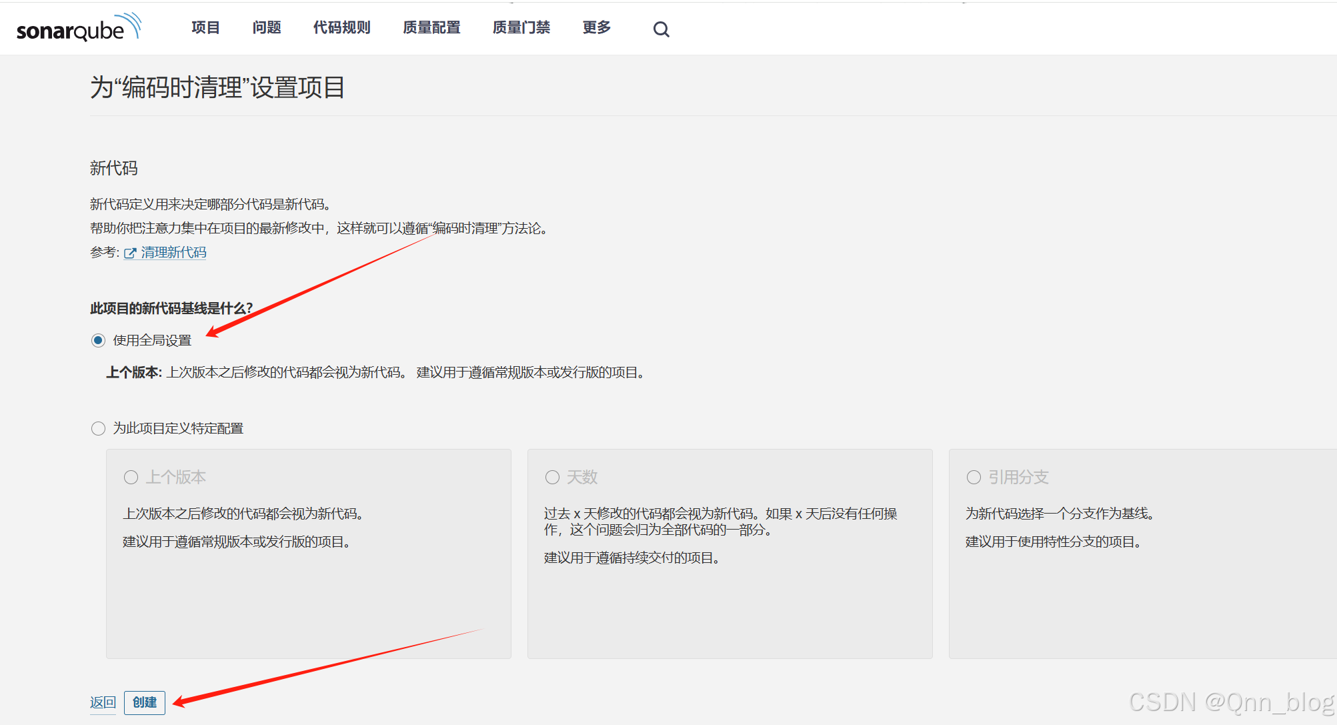Choose the 引用分支 radio option
1337x725 pixels.
tap(974, 478)
